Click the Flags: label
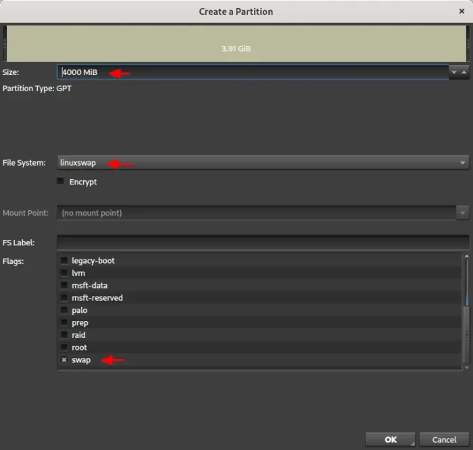The image size is (473, 450). (x=13, y=261)
